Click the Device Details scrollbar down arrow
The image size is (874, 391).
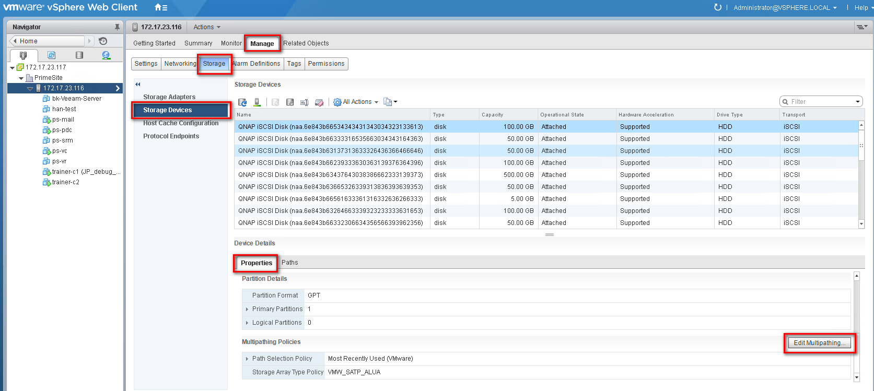(x=856, y=377)
